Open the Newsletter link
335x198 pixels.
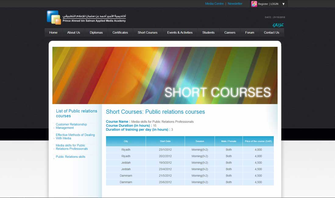(235, 4)
